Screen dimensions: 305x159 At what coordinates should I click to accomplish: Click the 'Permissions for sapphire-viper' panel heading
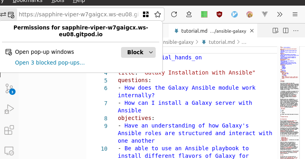tap(81, 31)
